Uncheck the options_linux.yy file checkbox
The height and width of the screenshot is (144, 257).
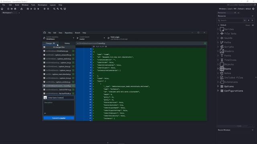(44, 66)
